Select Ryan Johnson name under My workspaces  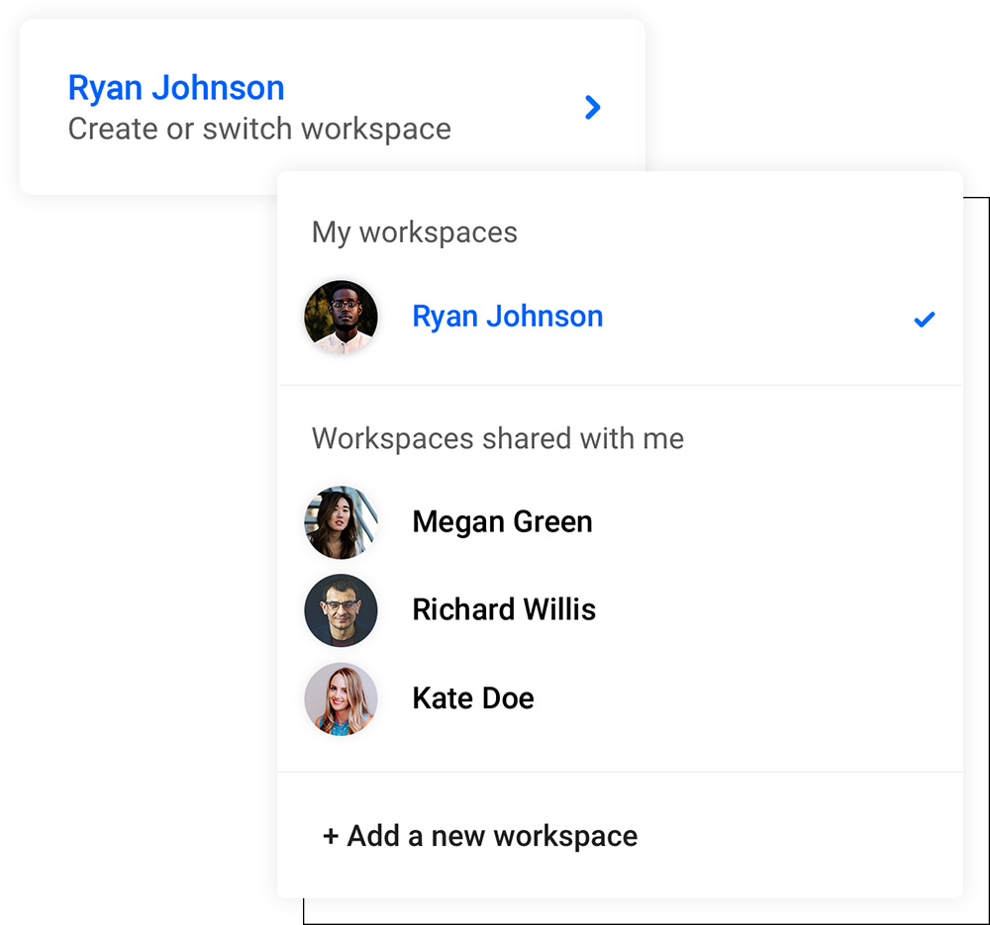tap(507, 317)
